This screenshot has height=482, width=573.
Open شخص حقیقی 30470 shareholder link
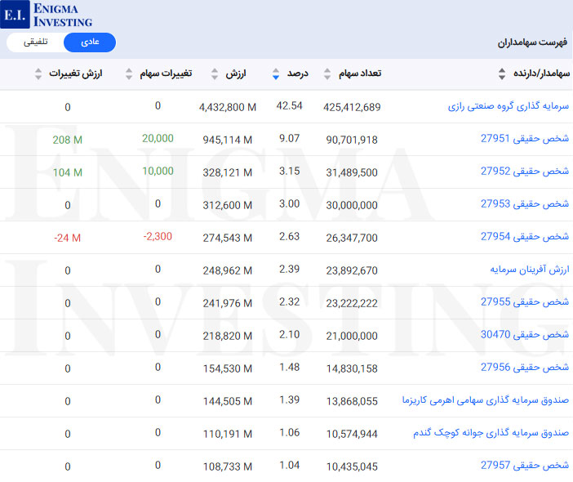click(525, 335)
